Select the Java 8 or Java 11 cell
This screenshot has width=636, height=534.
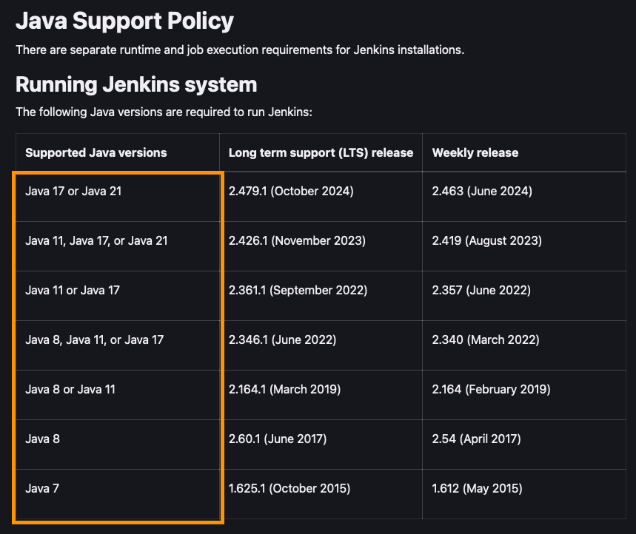pos(70,389)
